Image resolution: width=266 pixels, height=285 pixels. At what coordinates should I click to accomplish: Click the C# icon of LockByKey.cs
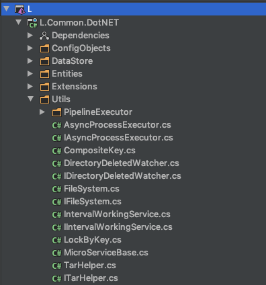coord(56,241)
